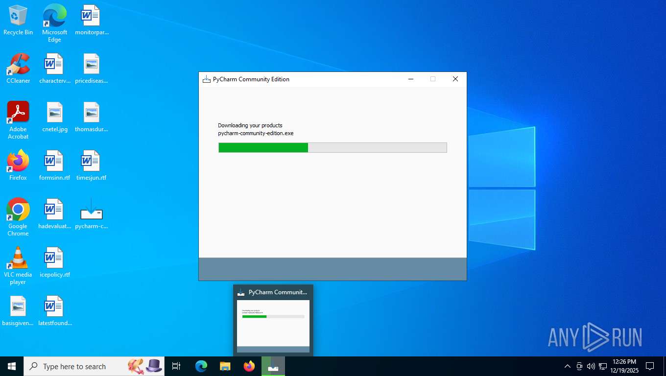The image size is (666, 376).
Task: Select the thomasdur image file
Action: click(x=92, y=117)
